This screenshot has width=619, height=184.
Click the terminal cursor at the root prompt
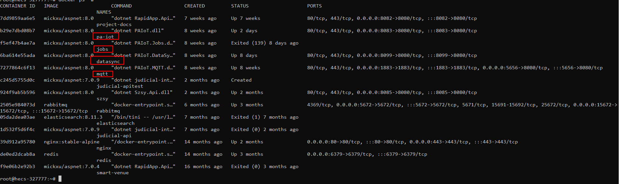tap(60, 178)
